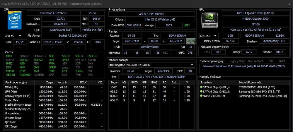Expand the memory module Kingston 9965600-023.A00G dropdown
This screenshot has height=132, width=293.
pos(152,65)
